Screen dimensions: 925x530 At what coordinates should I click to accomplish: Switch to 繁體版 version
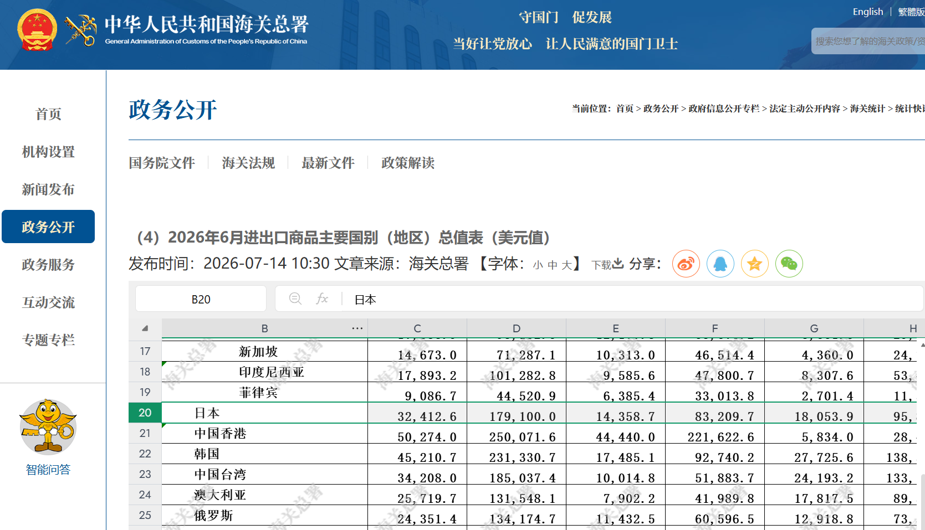point(911,12)
